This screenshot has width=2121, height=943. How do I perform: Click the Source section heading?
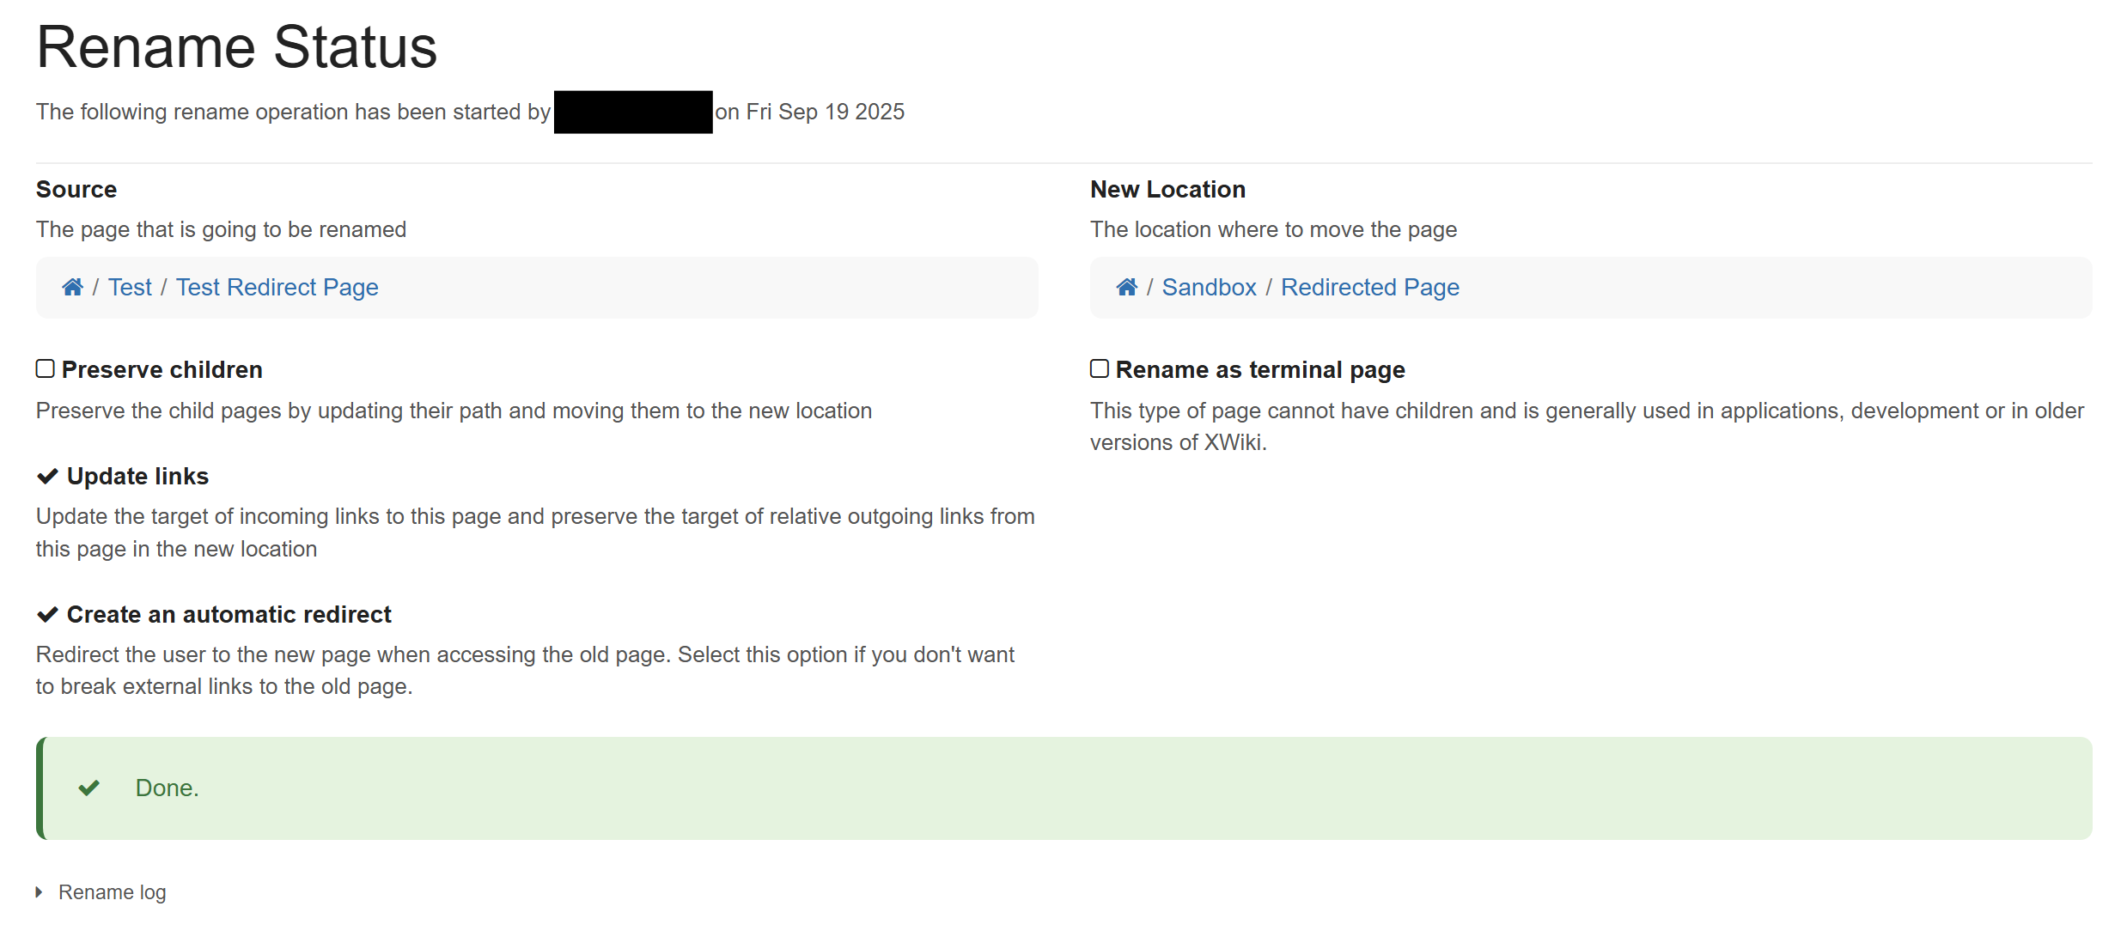pos(76,189)
